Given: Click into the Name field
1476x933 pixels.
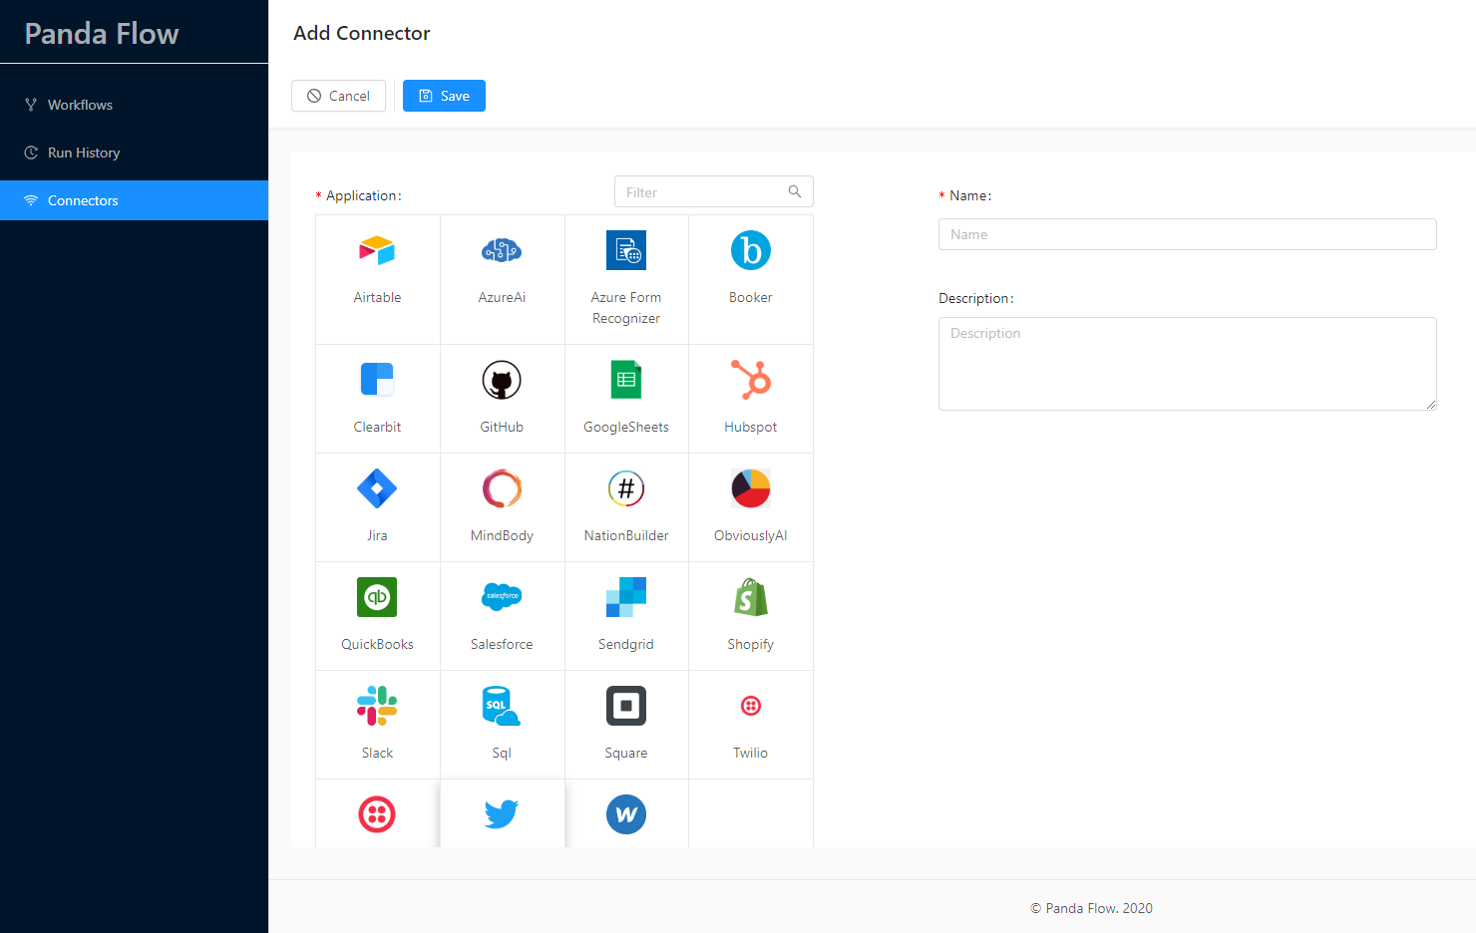Looking at the screenshot, I should coord(1187,234).
